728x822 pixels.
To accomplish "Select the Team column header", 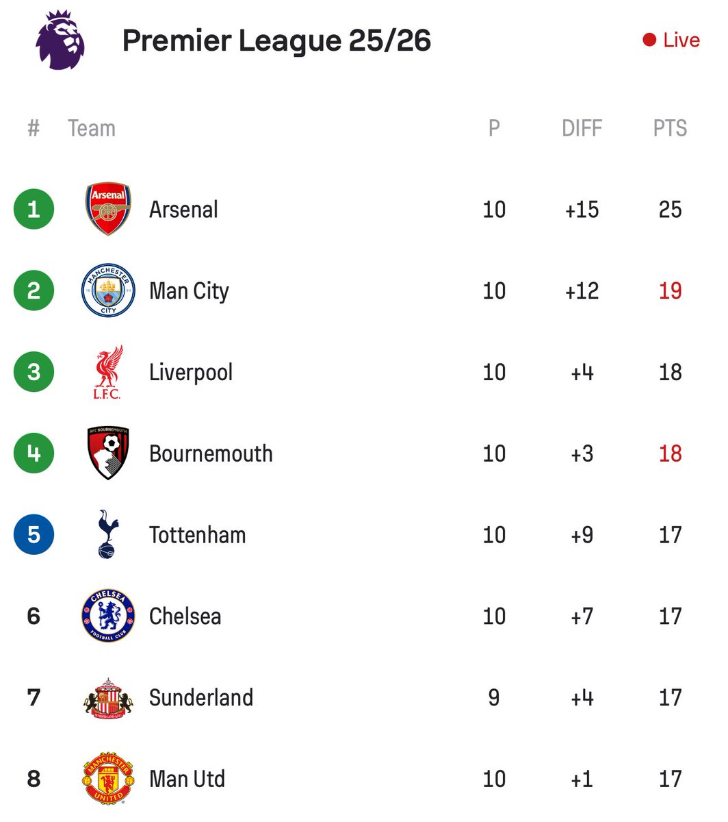I will 92,128.
